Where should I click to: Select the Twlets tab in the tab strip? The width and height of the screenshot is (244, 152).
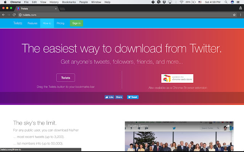click(37, 9)
